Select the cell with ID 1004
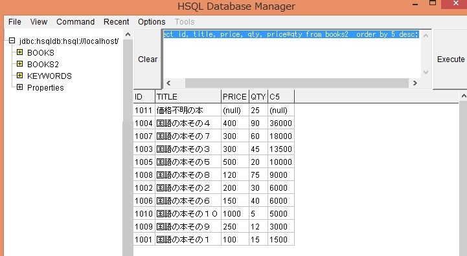 click(144, 123)
